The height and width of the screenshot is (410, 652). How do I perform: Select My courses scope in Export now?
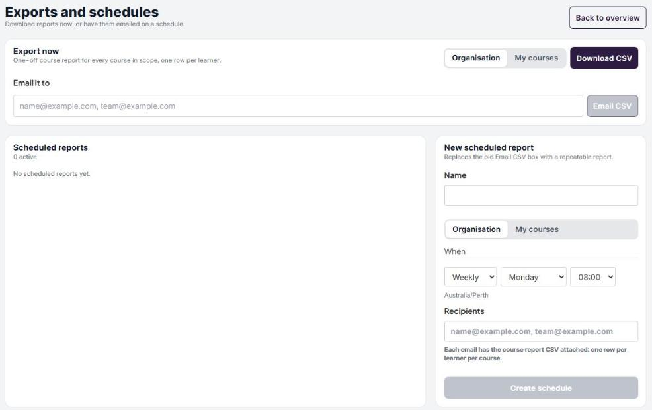pyautogui.click(x=536, y=58)
